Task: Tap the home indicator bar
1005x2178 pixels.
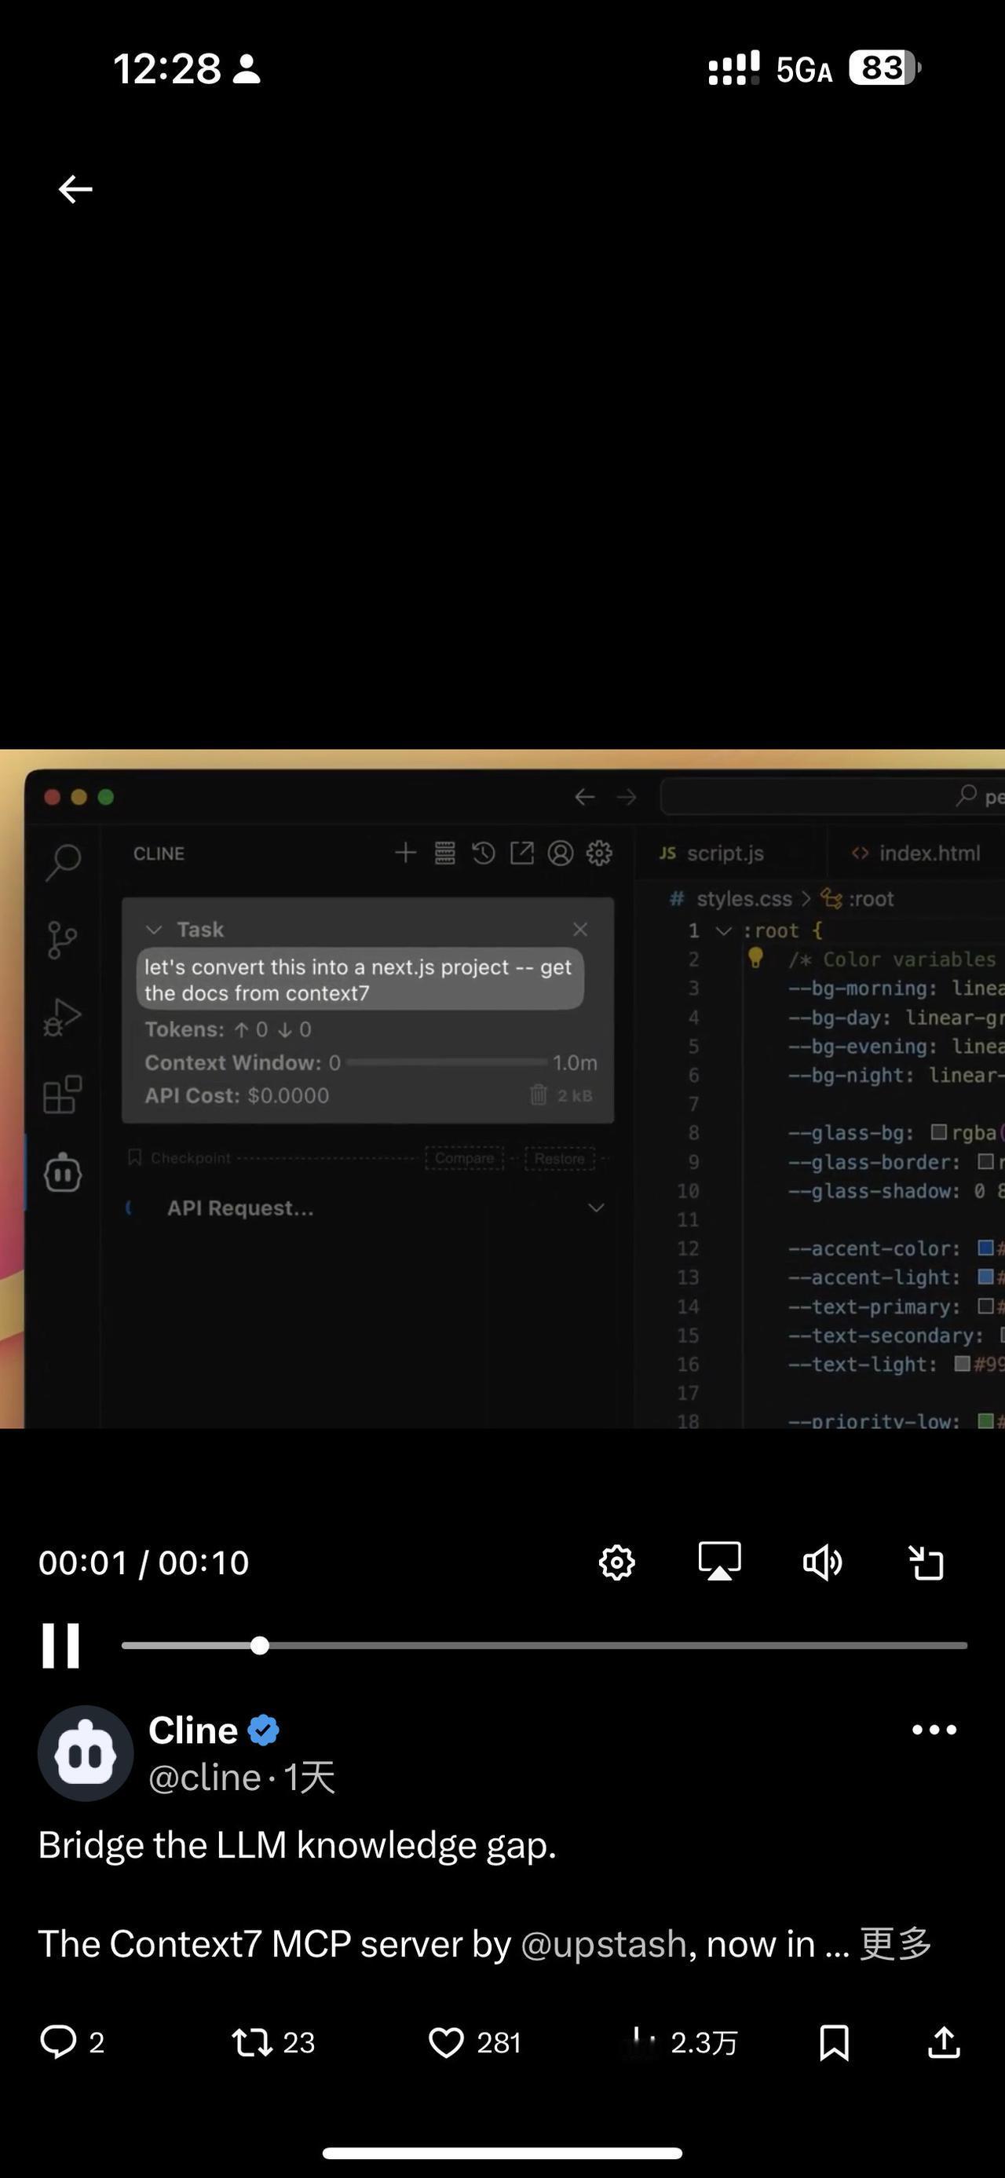Action: point(502,2153)
